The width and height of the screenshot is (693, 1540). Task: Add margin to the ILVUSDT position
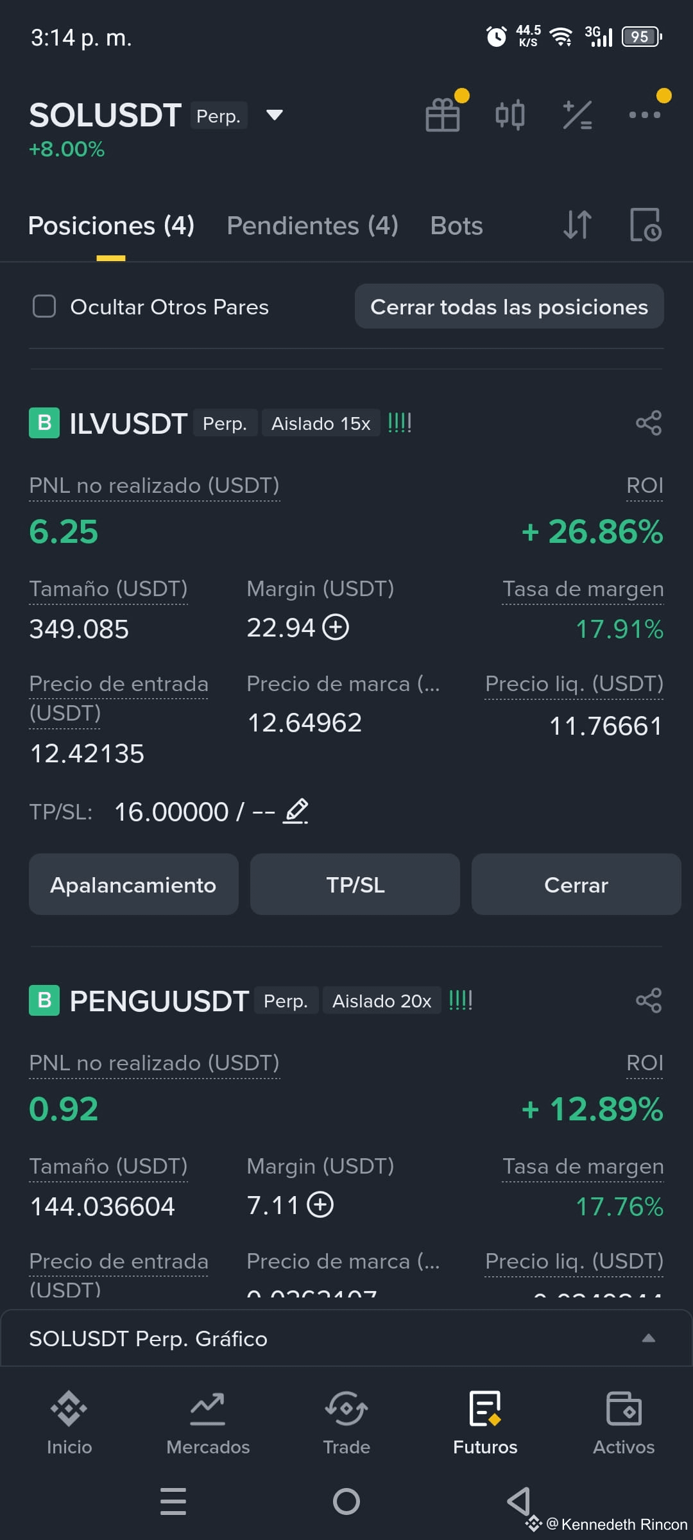click(x=336, y=627)
